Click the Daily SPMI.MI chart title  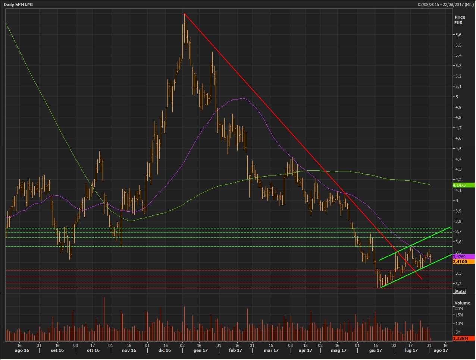pyautogui.click(x=18, y=4)
